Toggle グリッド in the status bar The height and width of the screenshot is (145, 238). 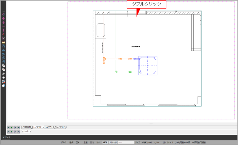pos(64,142)
